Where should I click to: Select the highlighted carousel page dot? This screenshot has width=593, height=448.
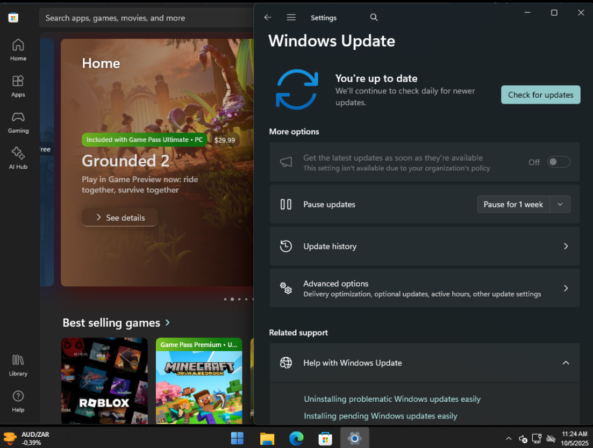(x=232, y=299)
